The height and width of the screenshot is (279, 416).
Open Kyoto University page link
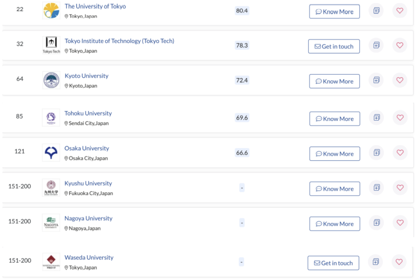pyautogui.click(x=87, y=76)
